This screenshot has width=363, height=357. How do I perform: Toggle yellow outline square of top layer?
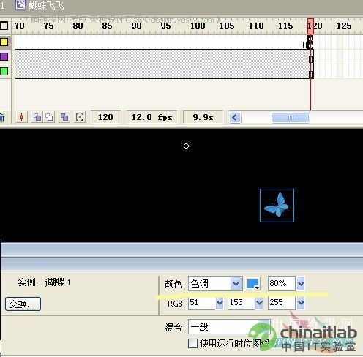pos(4,42)
